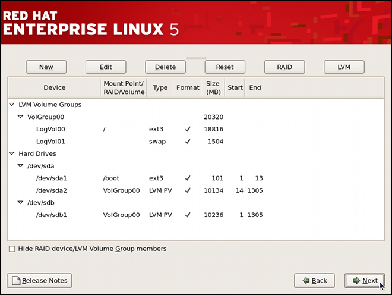Select the /dev/sdb drive label
Image resolution: width=392 pixels, height=295 pixels.
point(41,203)
